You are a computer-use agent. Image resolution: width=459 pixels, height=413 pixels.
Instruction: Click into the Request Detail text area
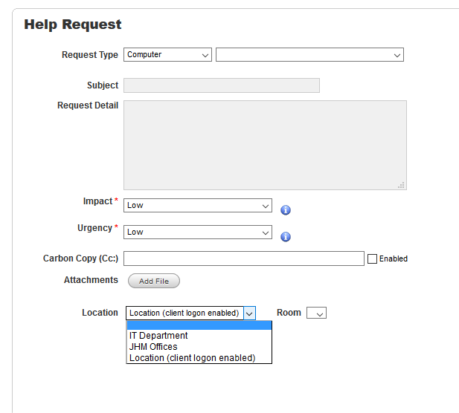pyautogui.click(x=265, y=145)
